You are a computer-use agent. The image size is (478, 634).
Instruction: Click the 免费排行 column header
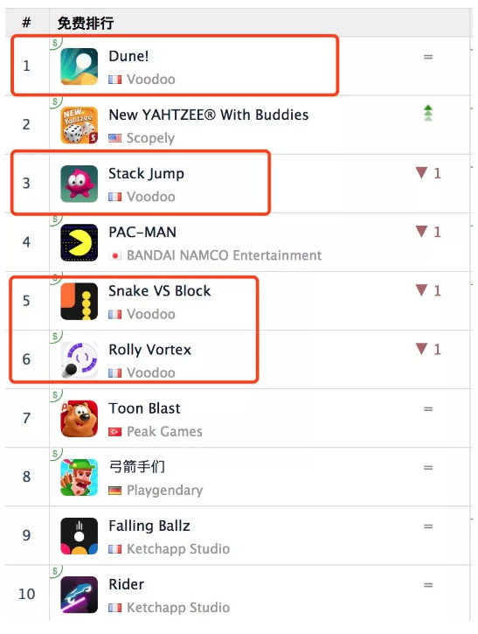(86, 23)
